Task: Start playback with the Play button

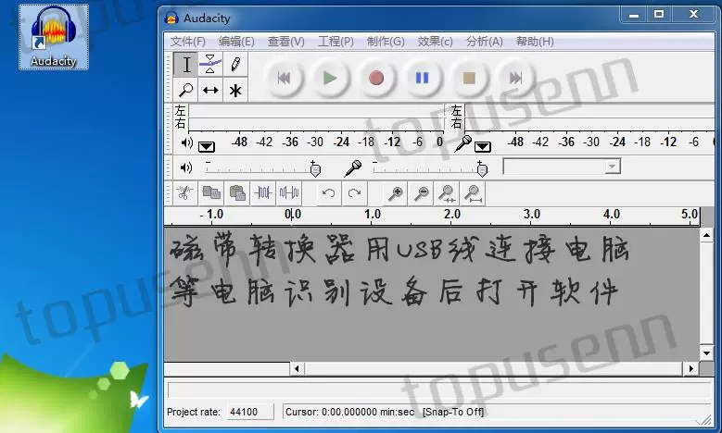Action: tap(330, 78)
